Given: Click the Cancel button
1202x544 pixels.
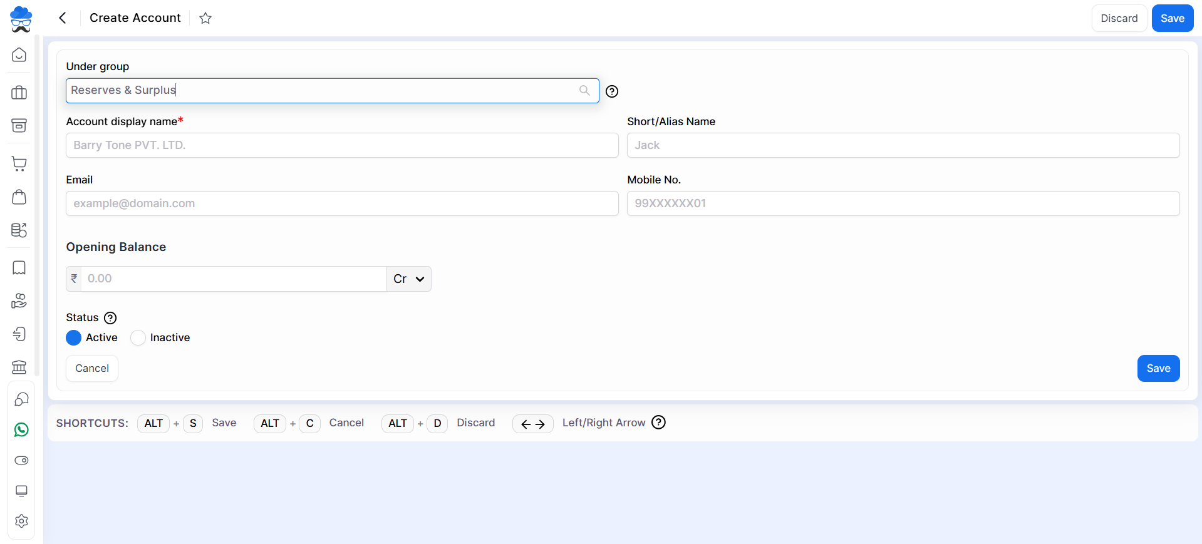Looking at the screenshot, I should [92, 368].
